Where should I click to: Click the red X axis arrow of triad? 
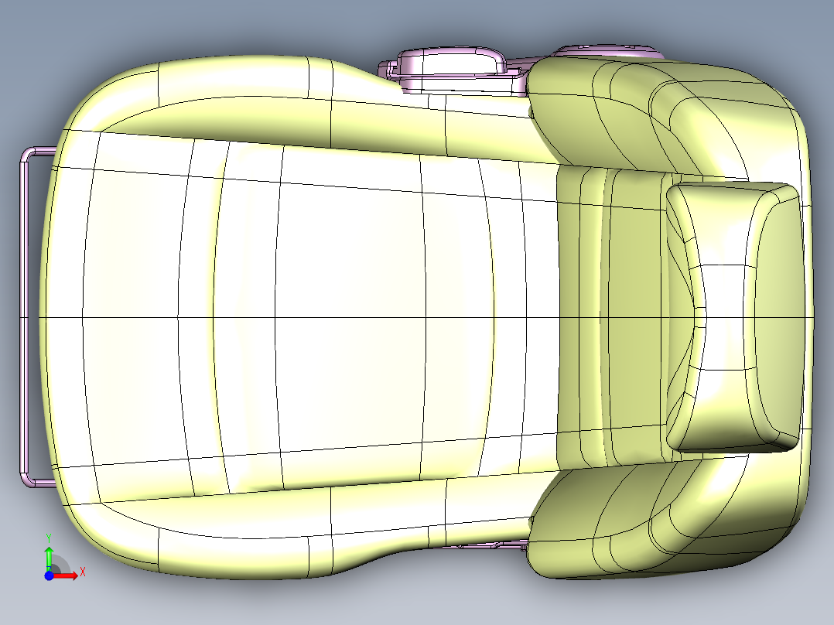tap(67, 576)
